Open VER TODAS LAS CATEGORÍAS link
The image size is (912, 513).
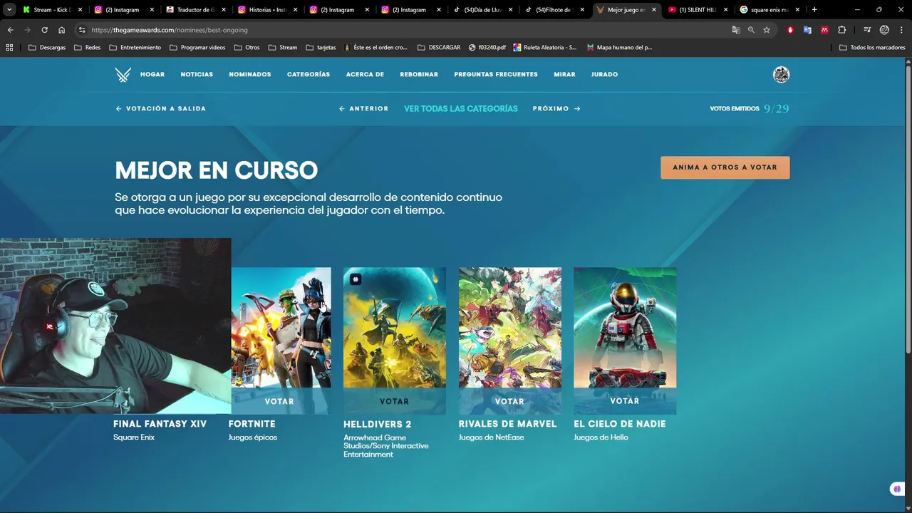point(461,109)
